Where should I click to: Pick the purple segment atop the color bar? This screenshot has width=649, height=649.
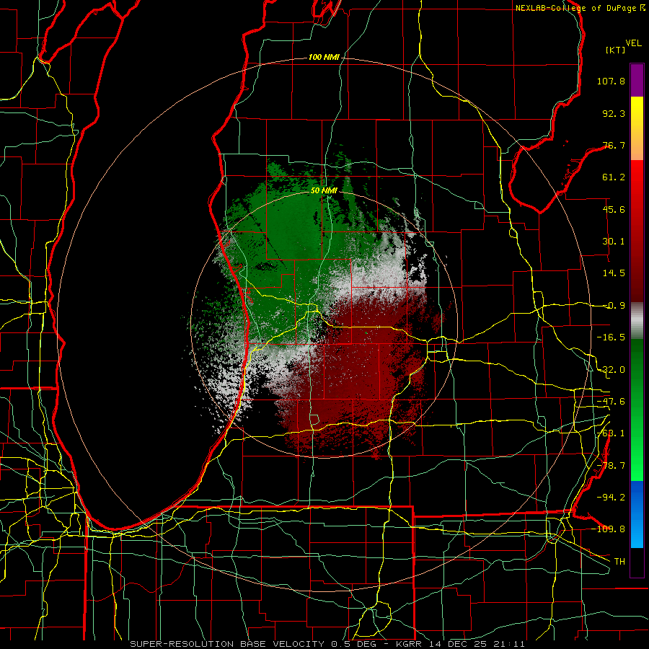tap(637, 80)
